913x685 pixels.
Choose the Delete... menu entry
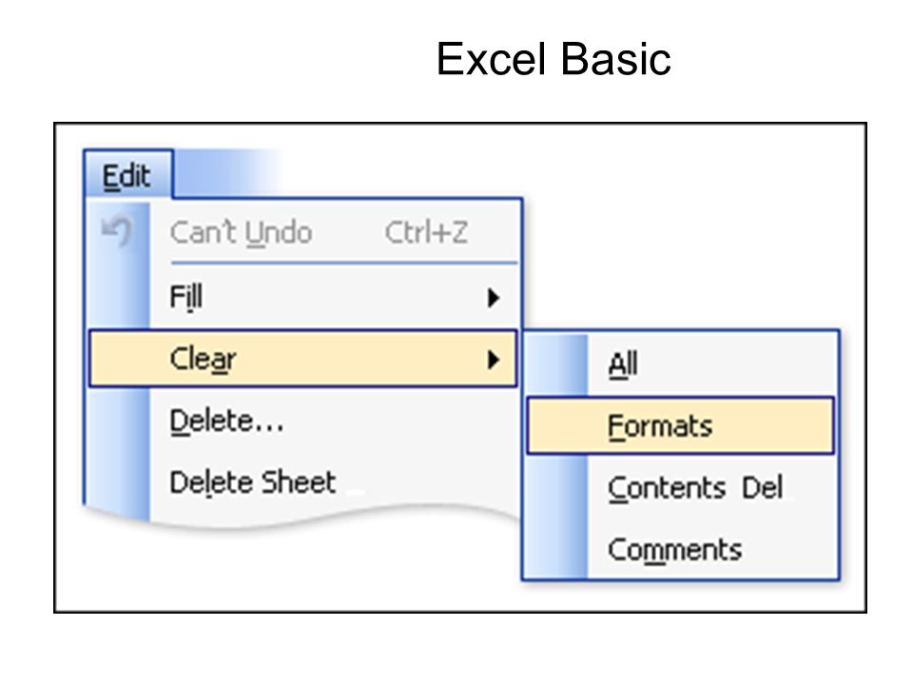tap(334, 421)
